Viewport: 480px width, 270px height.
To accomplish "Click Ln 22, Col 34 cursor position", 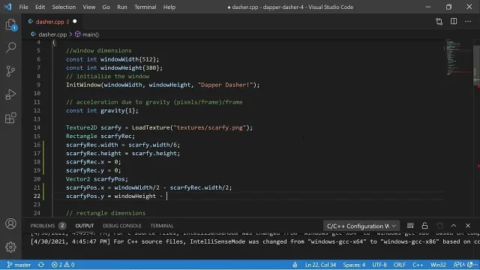I will 320,265.
